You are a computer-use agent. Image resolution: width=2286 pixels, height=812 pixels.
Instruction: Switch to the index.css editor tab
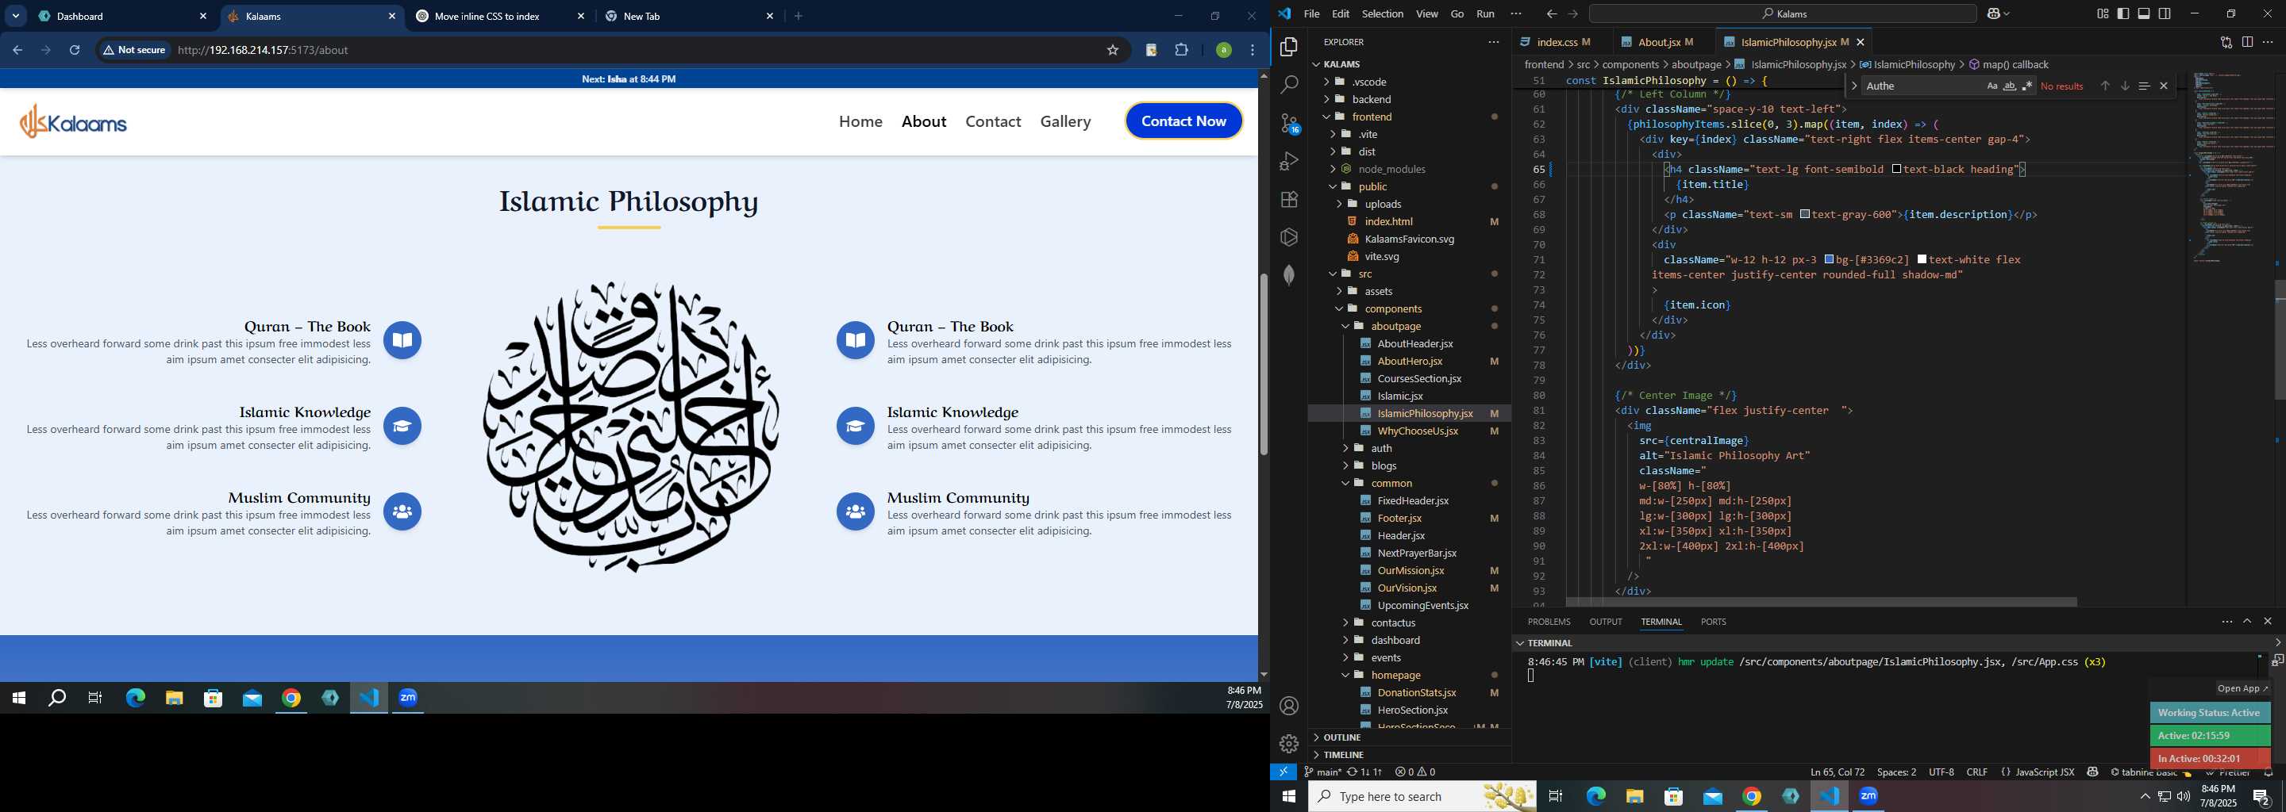click(1564, 42)
